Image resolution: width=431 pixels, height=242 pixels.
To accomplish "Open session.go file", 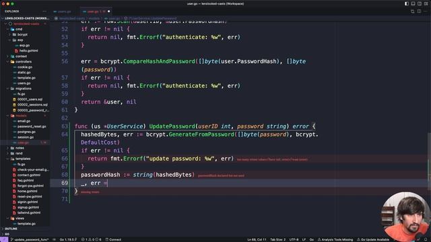I will click(26, 137).
